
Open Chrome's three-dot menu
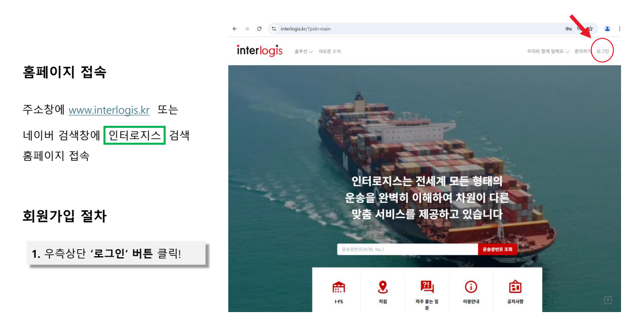point(620,29)
